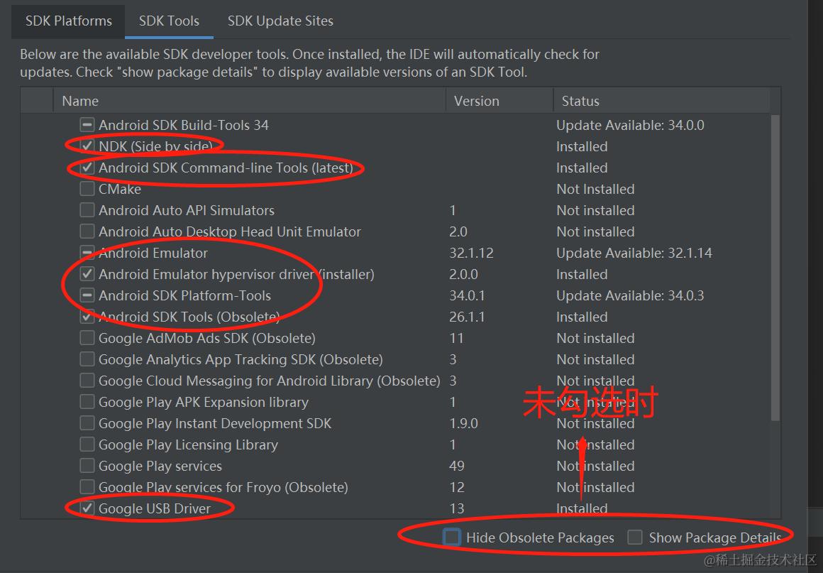Uncheck the Google USB Driver checkbox
Image resolution: width=823 pixels, height=573 pixels.
pyautogui.click(x=87, y=508)
